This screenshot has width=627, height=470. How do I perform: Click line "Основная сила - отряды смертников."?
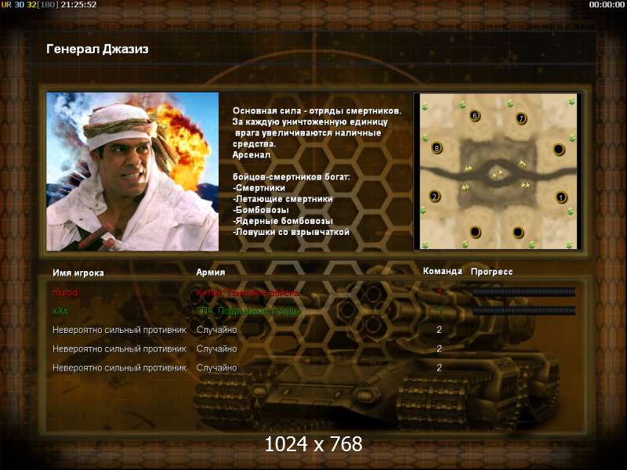pos(317,111)
